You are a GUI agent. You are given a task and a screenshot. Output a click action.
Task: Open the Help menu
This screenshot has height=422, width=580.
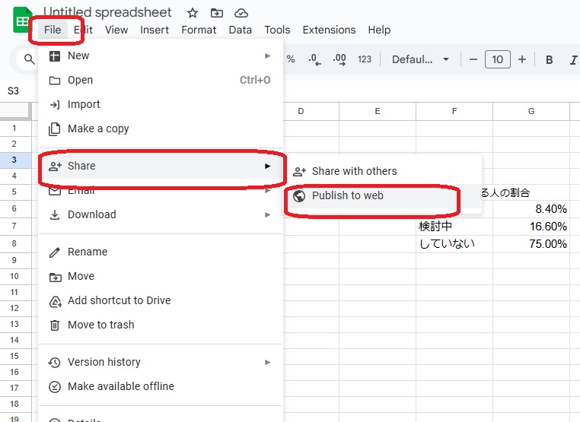pos(379,30)
